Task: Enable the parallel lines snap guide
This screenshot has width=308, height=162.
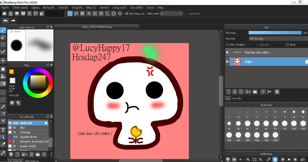Action: [x=76, y=14]
